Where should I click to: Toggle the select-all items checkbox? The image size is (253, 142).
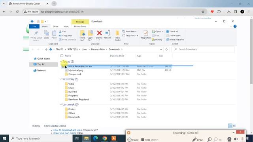[x=62, y=56]
